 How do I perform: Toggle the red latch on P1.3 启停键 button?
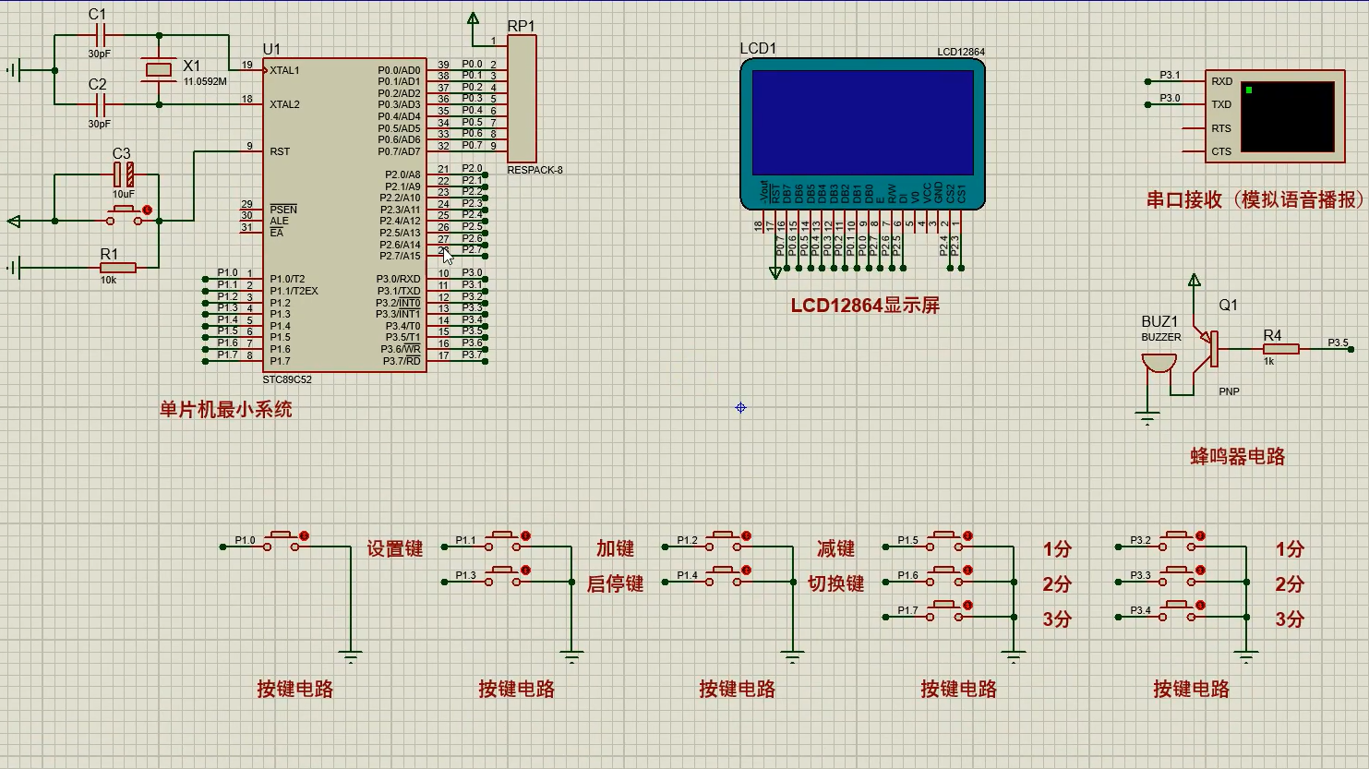pos(525,571)
